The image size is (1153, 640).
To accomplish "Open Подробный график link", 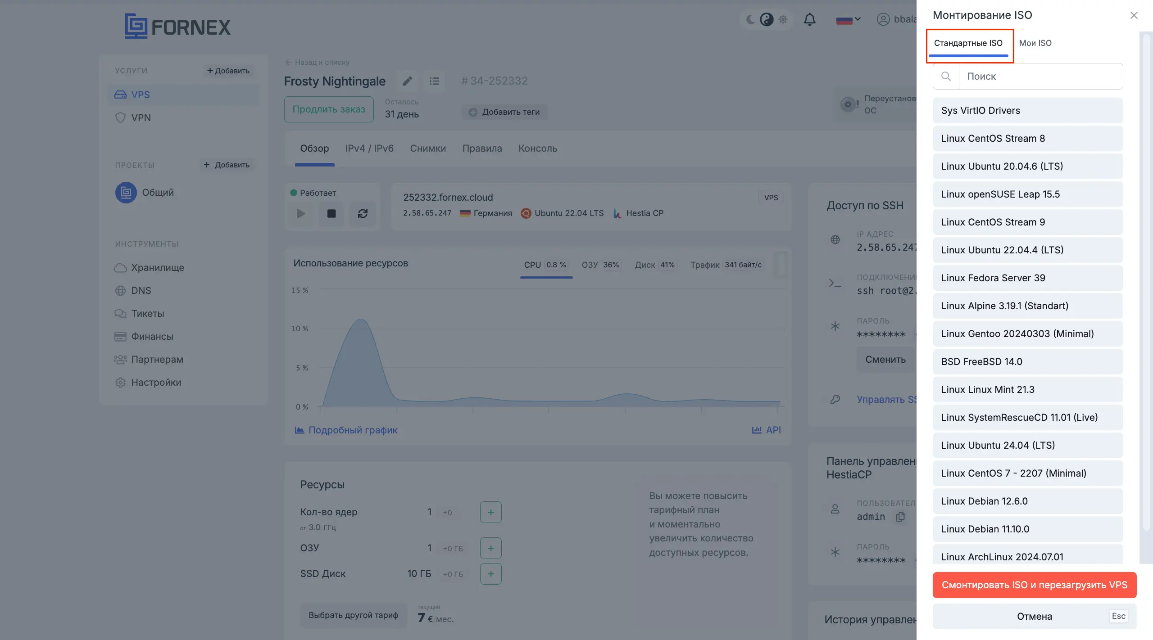I will tap(346, 430).
